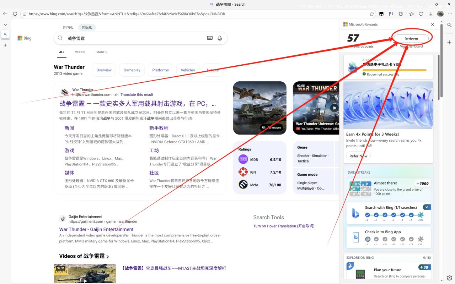This screenshot has height=284, width=455.
Task: Open a new tab in the vertical tab strip
Action: [x=5, y=45]
